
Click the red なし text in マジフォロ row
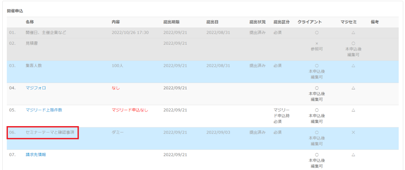(115, 88)
